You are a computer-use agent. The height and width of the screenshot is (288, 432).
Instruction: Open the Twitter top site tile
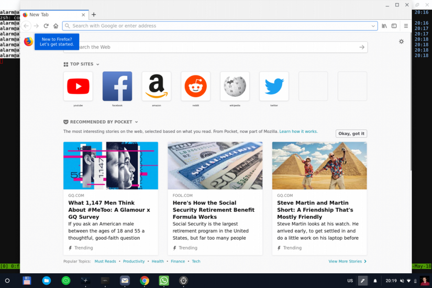coord(274,86)
